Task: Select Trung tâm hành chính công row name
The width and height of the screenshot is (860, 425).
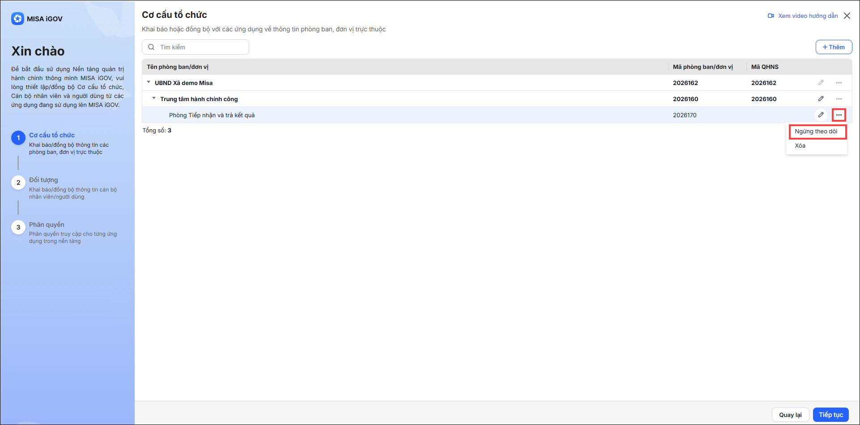Action: tap(199, 99)
